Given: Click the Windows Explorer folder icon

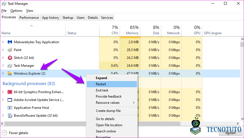Looking at the screenshot, I should [x=10, y=73].
